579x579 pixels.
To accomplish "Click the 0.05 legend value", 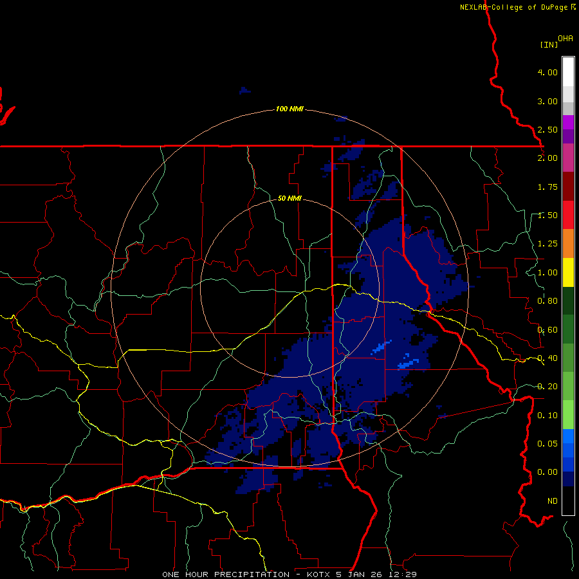I will point(547,443).
